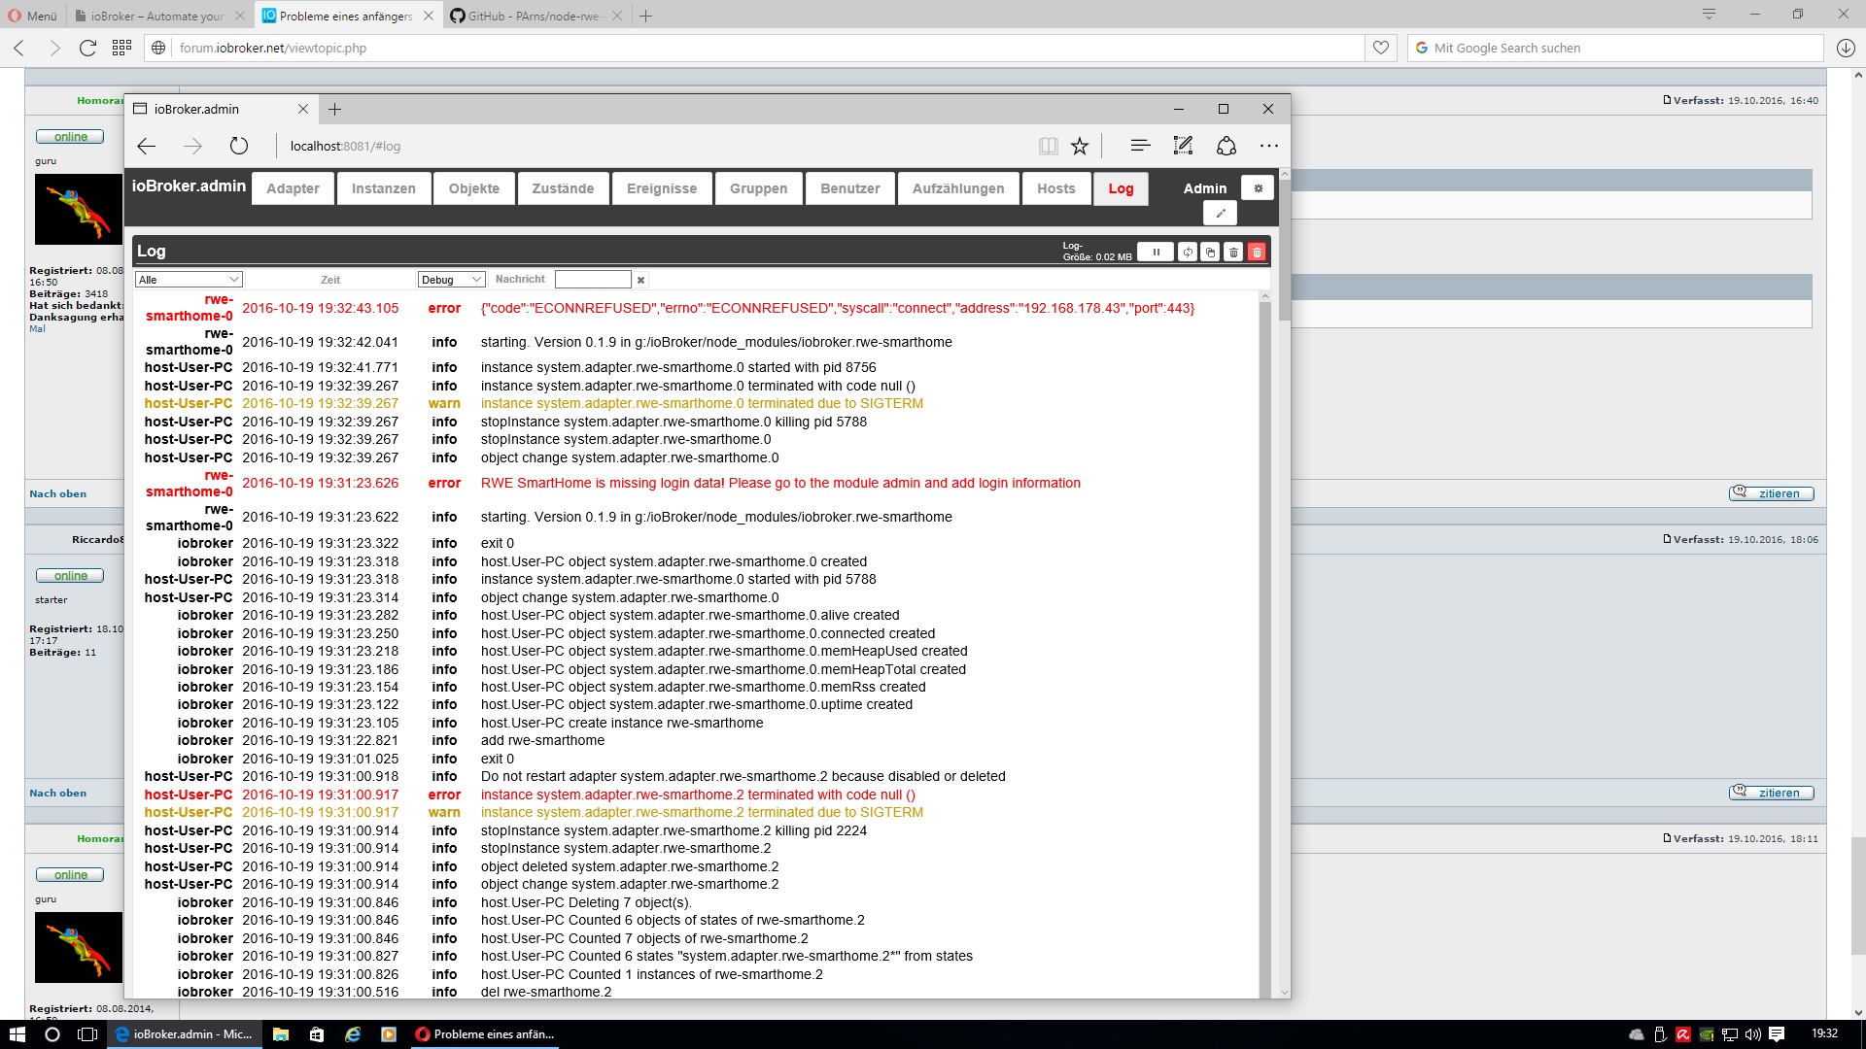Open Edge hub menu icon
Viewport: 1866px width, 1049px height.
click(x=1140, y=146)
